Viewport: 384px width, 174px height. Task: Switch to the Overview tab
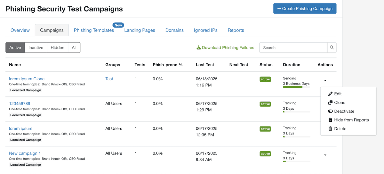point(20,30)
